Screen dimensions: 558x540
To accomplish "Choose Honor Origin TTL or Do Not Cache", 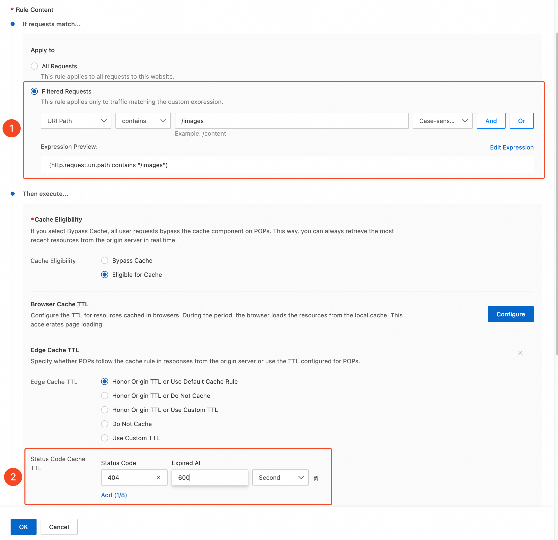I will pyautogui.click(x=105, y=395).
